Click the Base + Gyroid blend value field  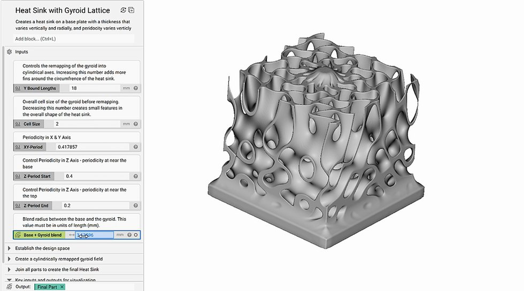[x=94, y=235]
